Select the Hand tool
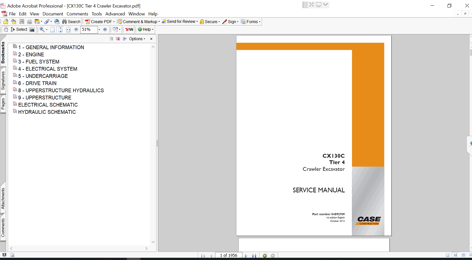472x260 pixels. coord(5,29)
